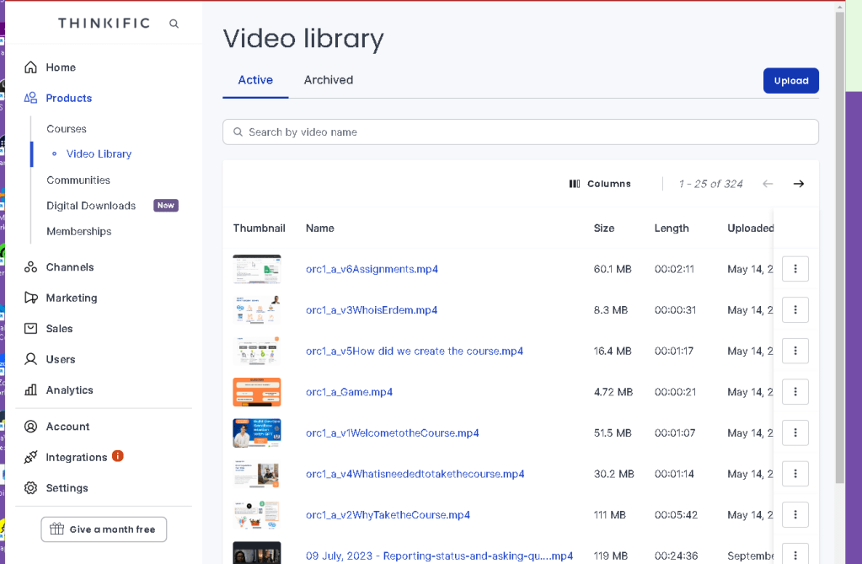Viewport: 862px width, 564px height.
Task: Click the Analytics bar chart icon
Action: tap(31, 390)
